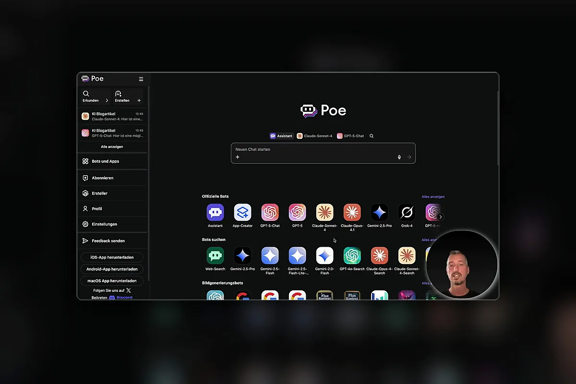Open the App-Creator bot icon

tap(242, 212)
